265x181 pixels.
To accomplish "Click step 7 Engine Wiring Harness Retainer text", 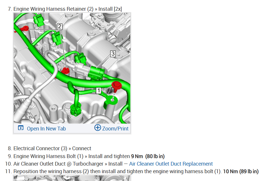I will click(68, 9).
